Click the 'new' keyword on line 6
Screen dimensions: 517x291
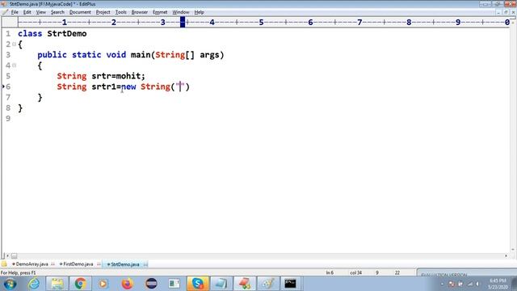click(128, 86)
